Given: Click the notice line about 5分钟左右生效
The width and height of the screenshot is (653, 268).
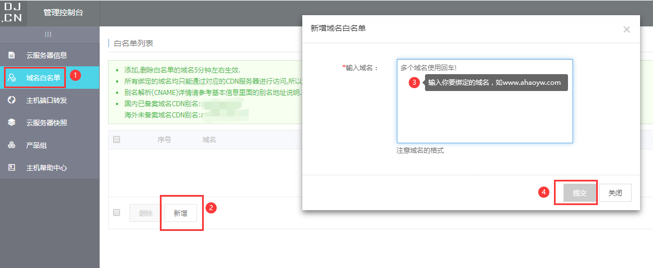Looking at the screenshot, I should click(x=182, y=70).
